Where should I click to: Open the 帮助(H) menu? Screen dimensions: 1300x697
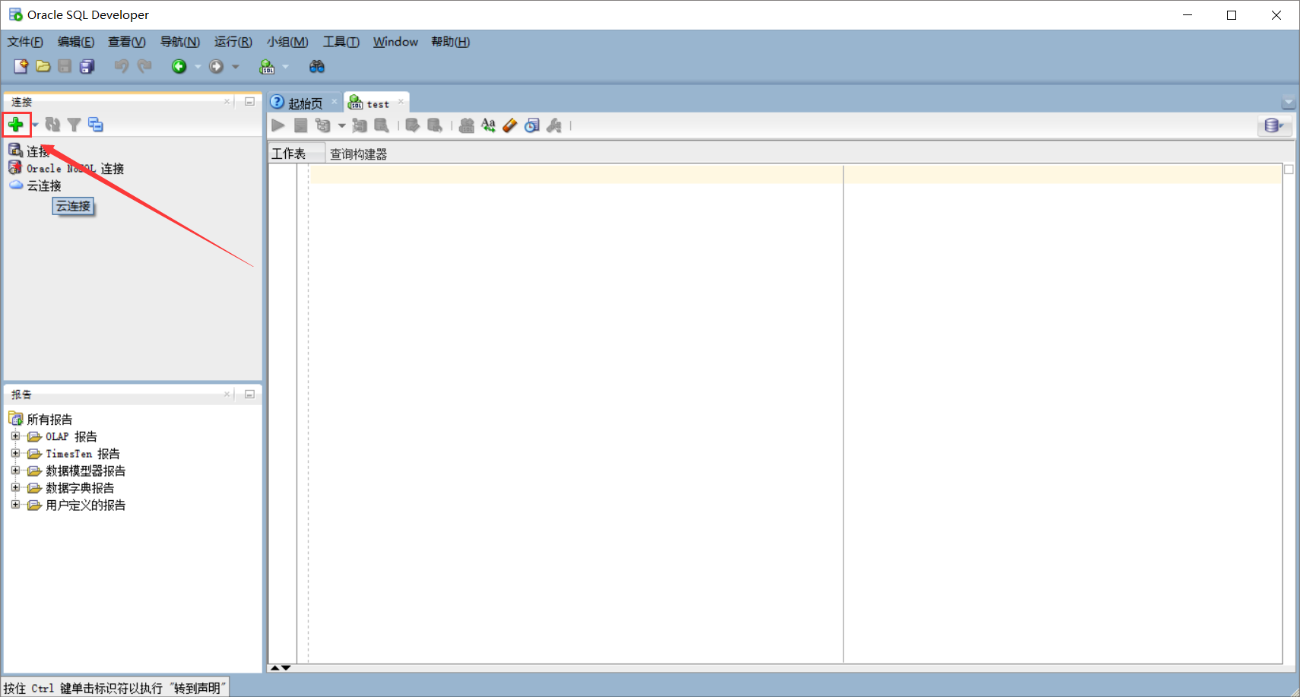point(451,42)
